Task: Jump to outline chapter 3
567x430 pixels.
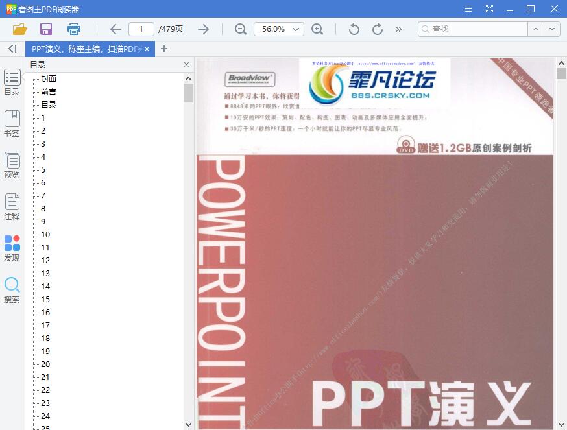Action: click(43, 144)
